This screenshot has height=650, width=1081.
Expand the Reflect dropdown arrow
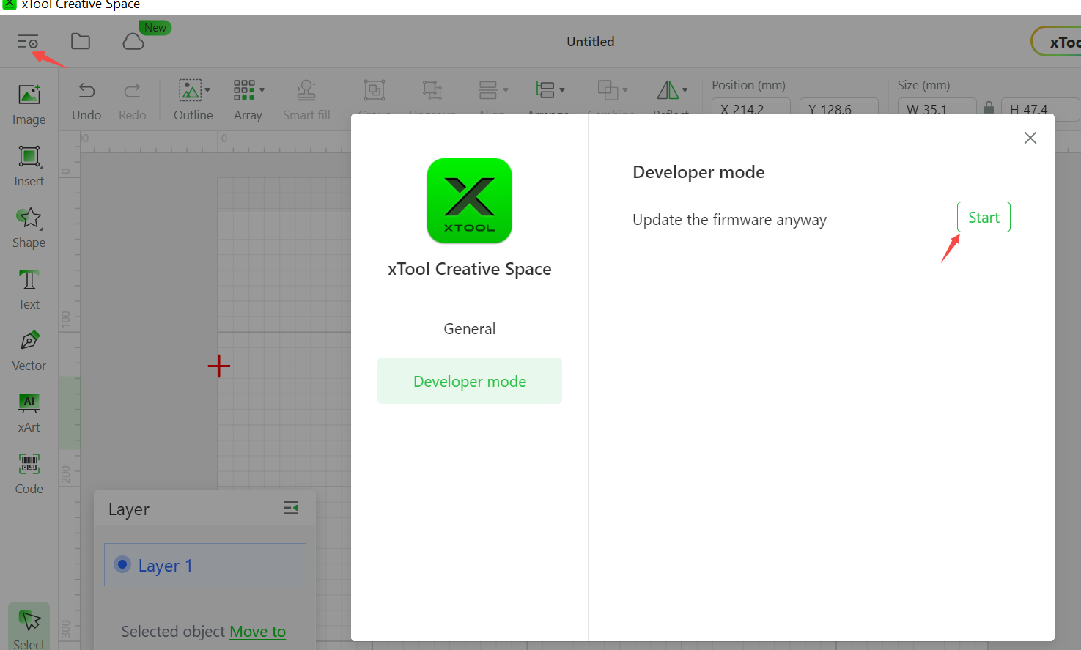pos(685,90)
